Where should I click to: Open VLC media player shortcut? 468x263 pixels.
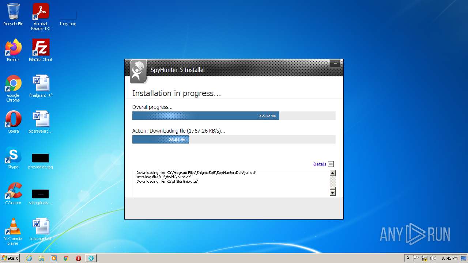(x=13, y=232)
